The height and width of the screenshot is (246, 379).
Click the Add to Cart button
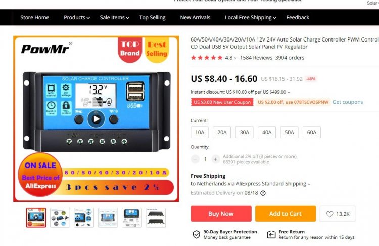click(286, 214)
